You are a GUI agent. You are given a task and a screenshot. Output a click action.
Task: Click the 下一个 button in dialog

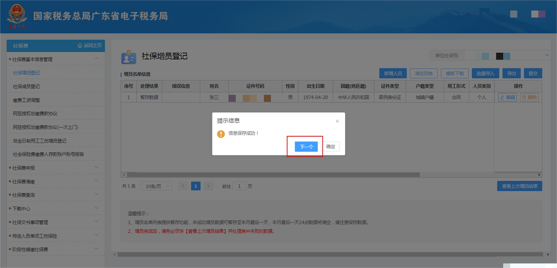(306, 147)
